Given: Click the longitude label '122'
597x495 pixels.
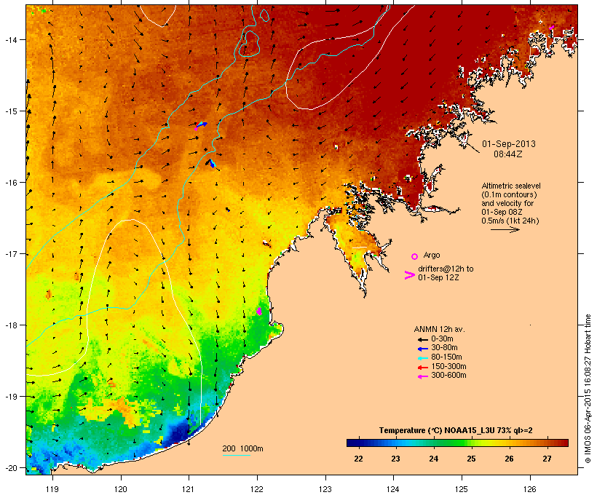Looking at the screenshot, I should point(257,489).
